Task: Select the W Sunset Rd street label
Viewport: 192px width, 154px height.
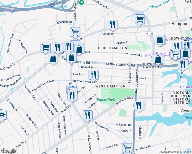Action: 123,125
